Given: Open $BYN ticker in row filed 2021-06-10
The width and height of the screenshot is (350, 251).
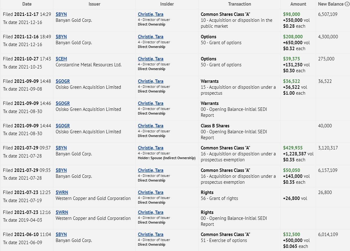Looking at the screenshot, I should pos(61,234).
